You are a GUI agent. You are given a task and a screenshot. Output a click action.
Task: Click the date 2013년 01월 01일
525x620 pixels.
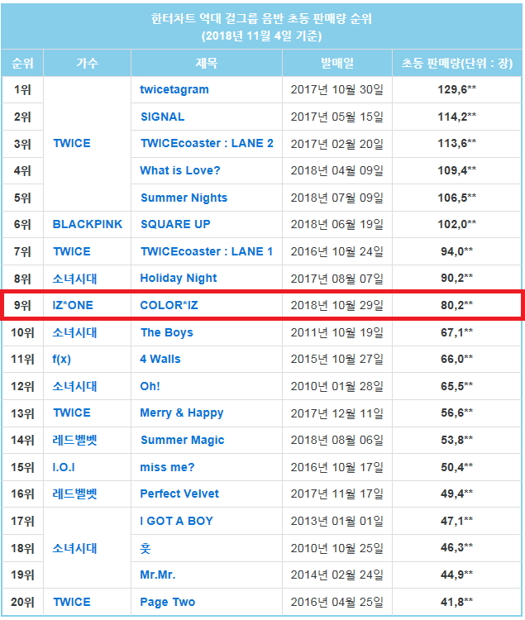tap(337, 521)
